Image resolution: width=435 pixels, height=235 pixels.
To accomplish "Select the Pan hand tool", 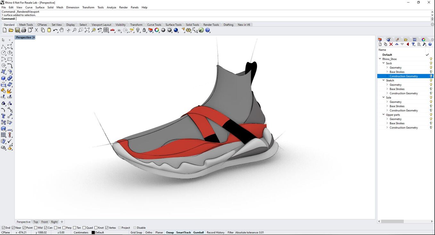I will (x=62, y=30).
